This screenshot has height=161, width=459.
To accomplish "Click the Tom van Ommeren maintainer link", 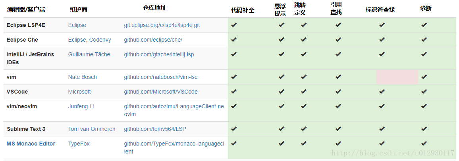I will click(x=92, y=129).
